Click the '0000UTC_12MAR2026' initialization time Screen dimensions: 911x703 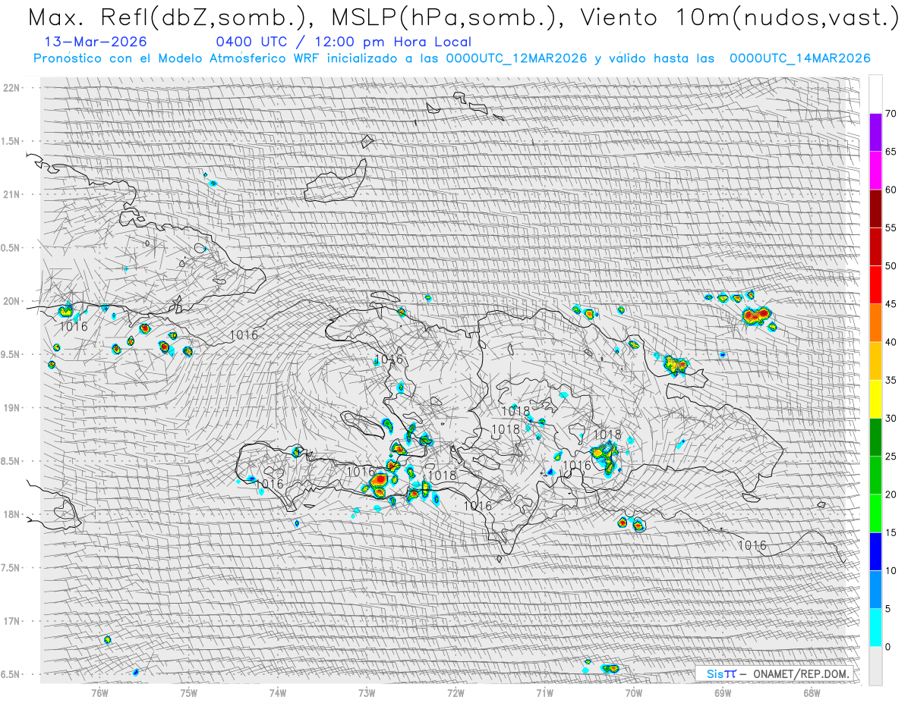coord(517,58)
